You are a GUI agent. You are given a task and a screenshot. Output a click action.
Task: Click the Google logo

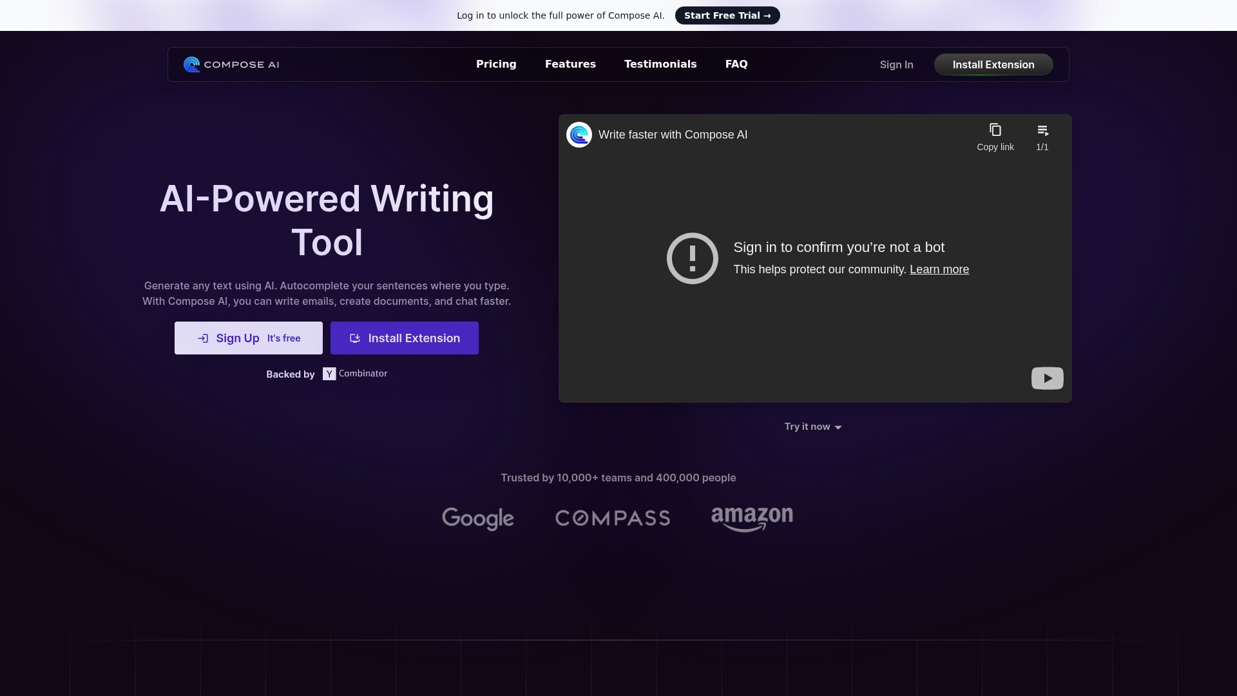pyautogui.click(x=477, y=518)
